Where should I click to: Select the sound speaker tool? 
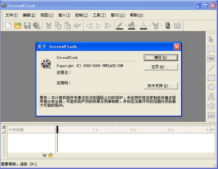tap(211, 106)
